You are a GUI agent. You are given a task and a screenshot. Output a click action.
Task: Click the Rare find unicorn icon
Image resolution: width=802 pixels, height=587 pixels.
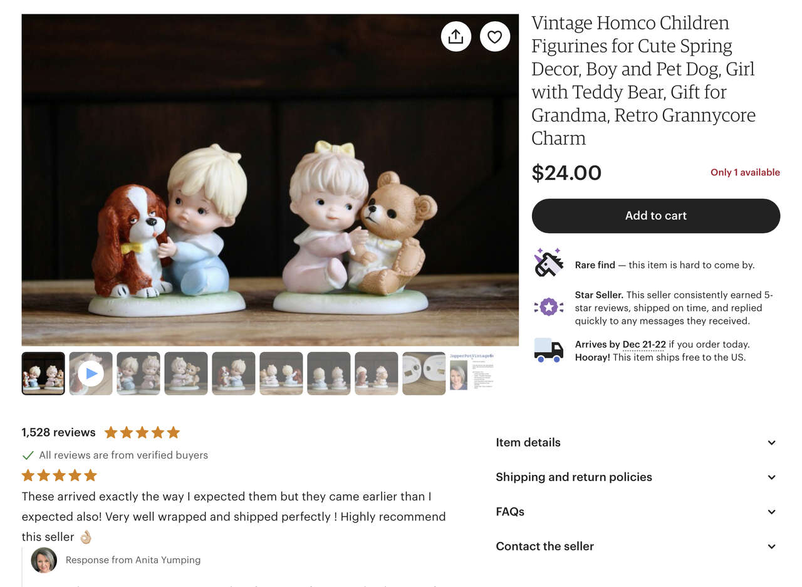point(548,263)
